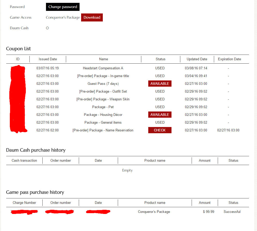Click CHECK for Name Reservation coupon

coord(160,130)
